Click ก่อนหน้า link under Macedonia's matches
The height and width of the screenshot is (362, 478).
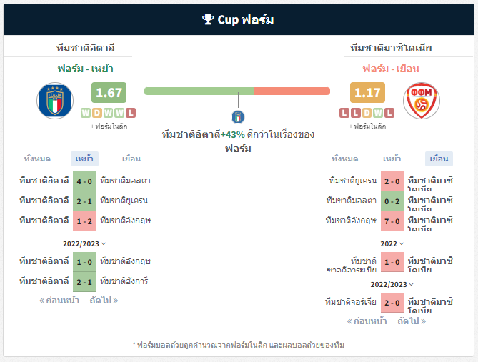[x=367, y=321]
